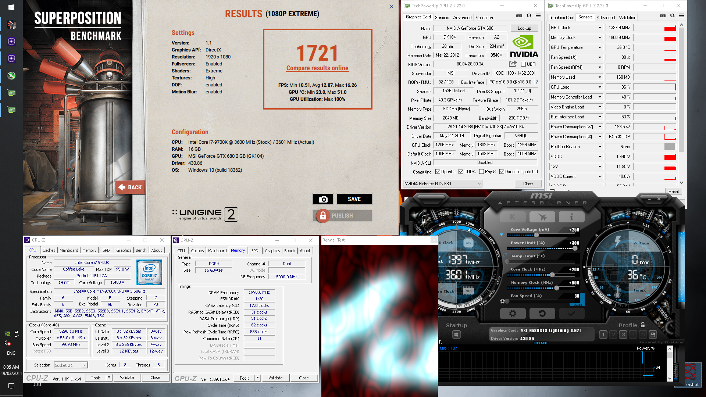The height and width of the screenshot is (397, 706).
Task: Open SPD tab in right CPU-Z window
Action: point(254,251)
